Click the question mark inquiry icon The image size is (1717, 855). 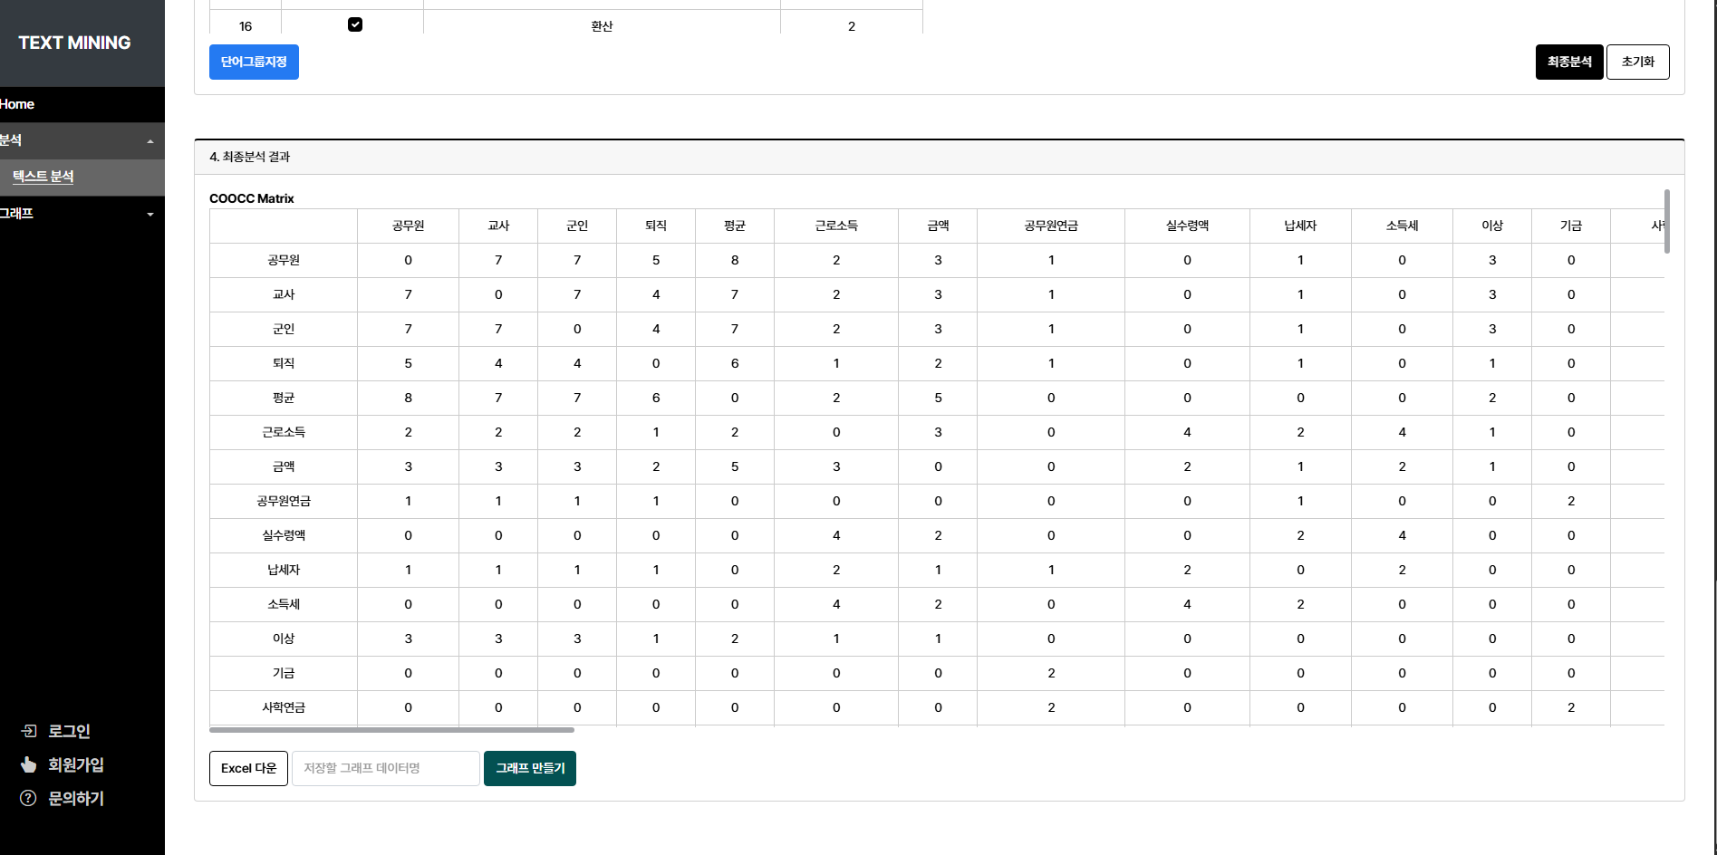click(x=29, y=798)
